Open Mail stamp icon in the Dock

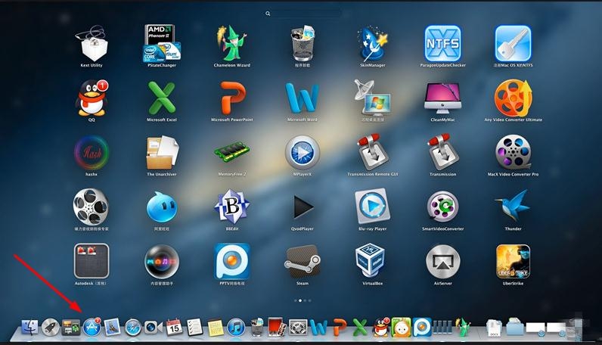click(x=113, y=328)
